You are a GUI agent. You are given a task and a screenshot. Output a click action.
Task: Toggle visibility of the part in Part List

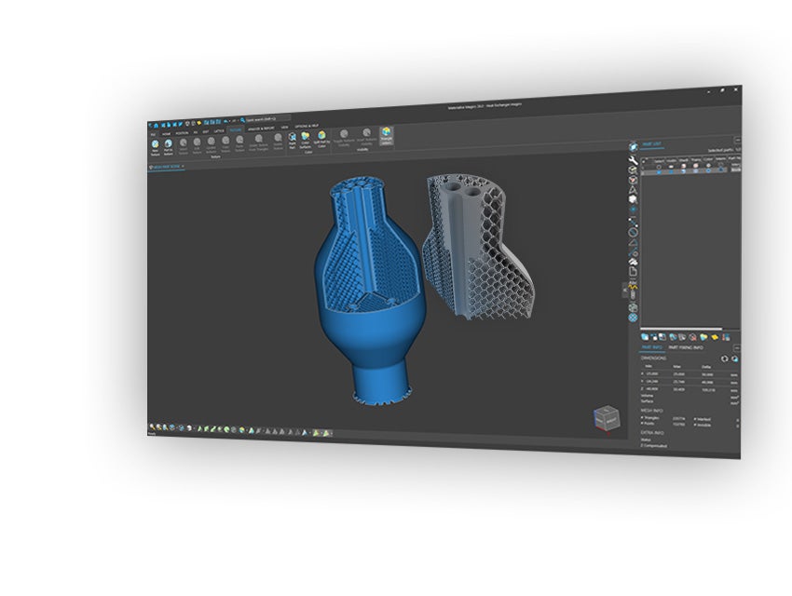coord(671,170)
